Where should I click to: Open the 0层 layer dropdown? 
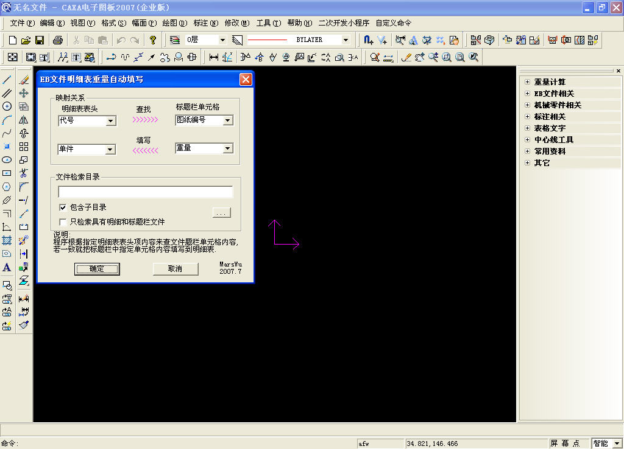tap(222, 40)
